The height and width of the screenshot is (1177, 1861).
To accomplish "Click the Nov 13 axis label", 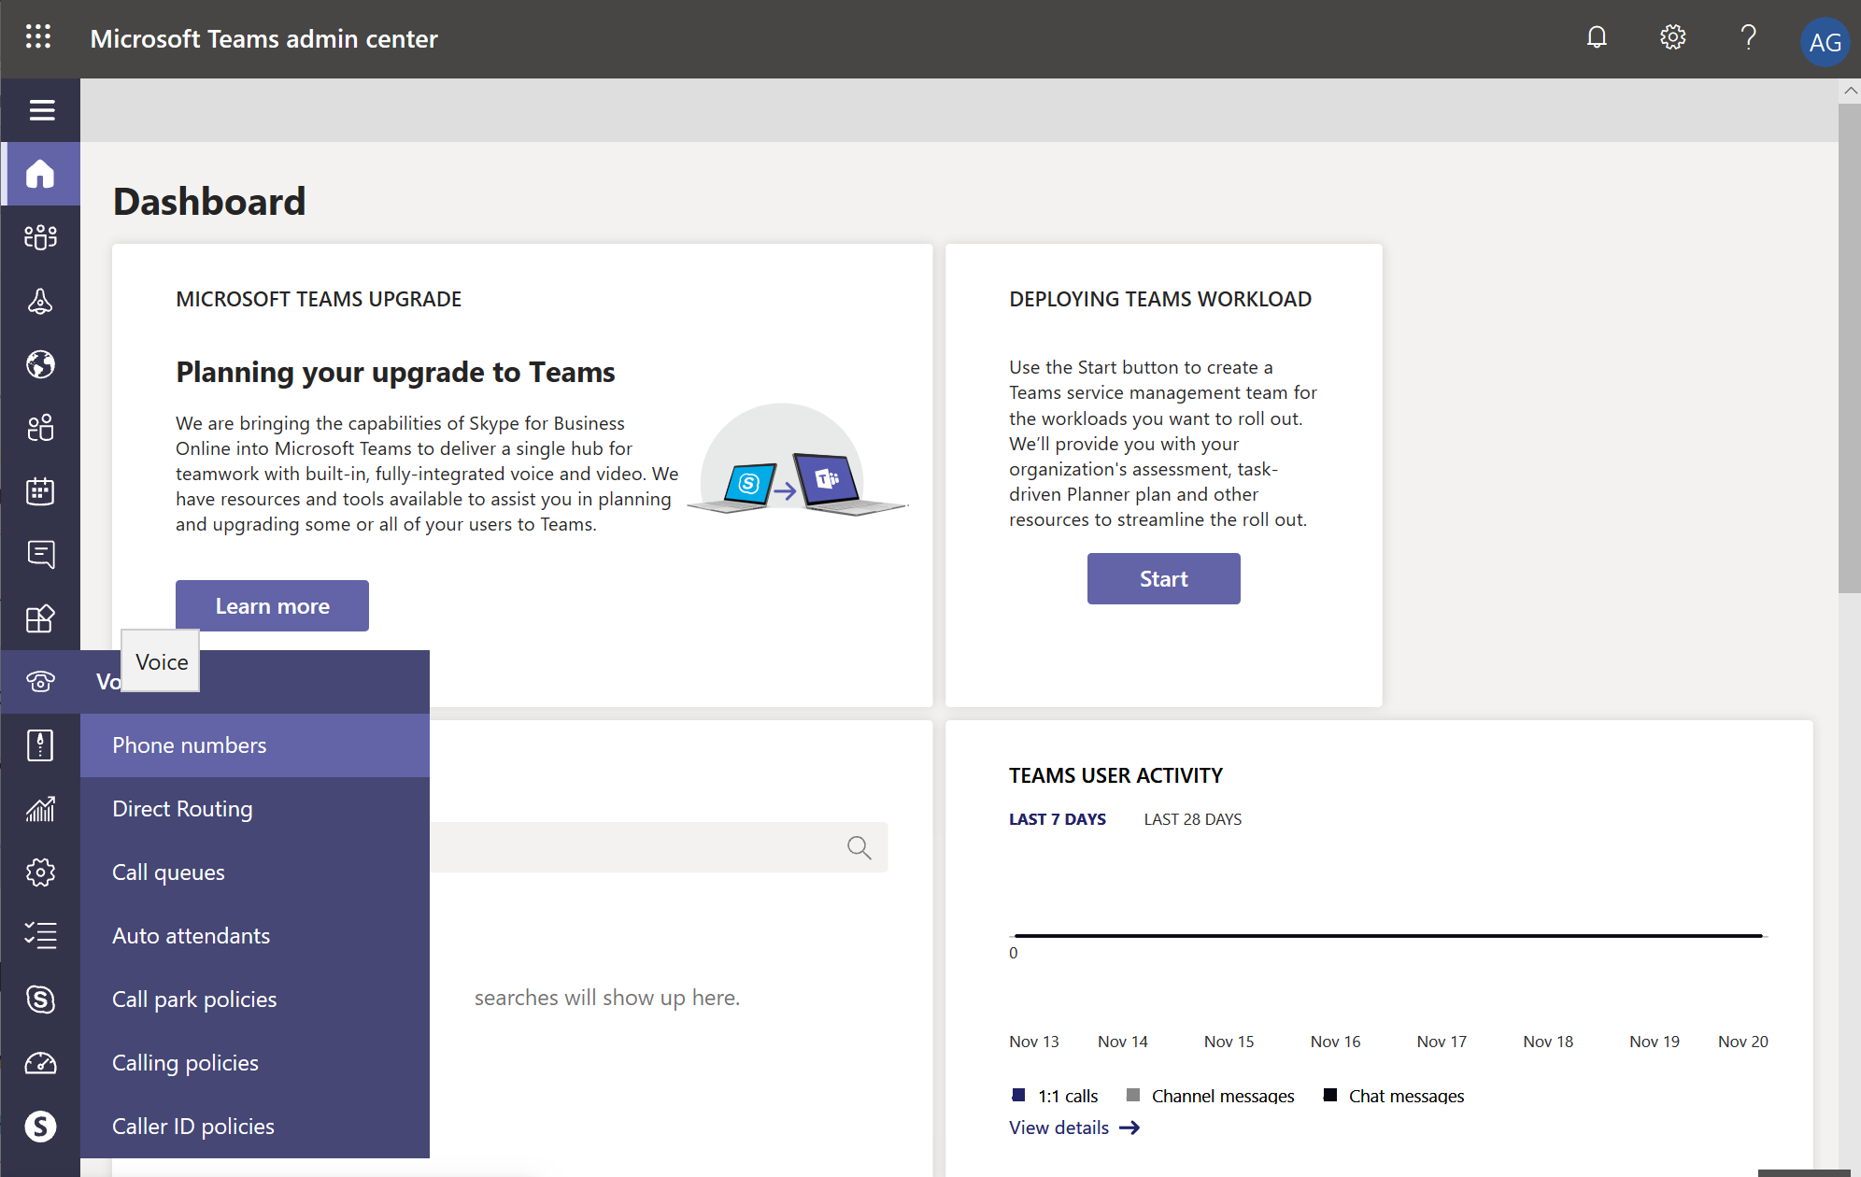I will (1033, 1042).
